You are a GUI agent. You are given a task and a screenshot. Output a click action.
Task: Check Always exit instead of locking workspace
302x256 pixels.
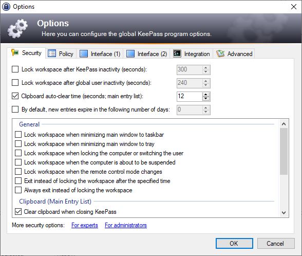click(18, 190)
